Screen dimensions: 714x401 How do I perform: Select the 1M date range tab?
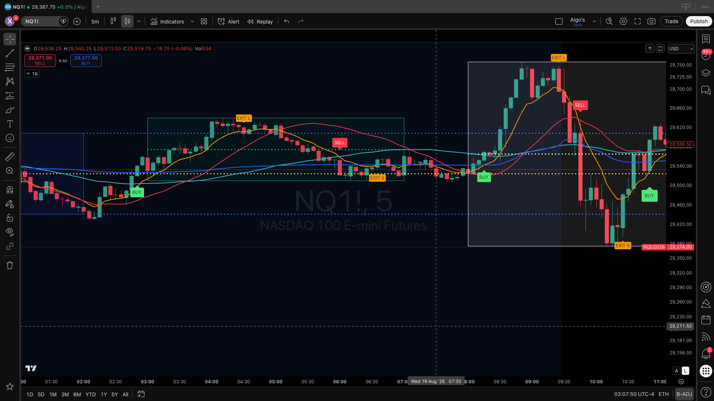point(53,394)
